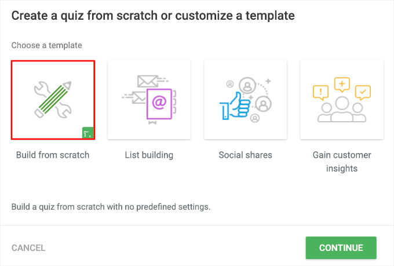
Task: Click the "Gain customer insights" label
Action: click(341, 162)
